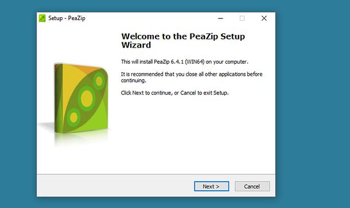Open the PeaZip title bar system icon
The image size is (350, 208).
click(42, 18)
